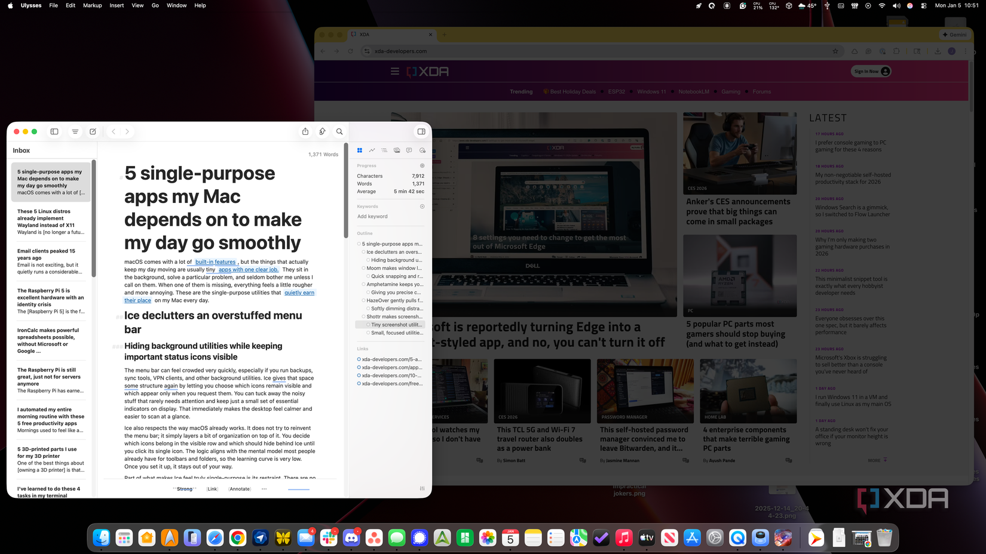Open the notes and comments dashboard tab
This screenshot has width=986, height=554.
[409, 150]
